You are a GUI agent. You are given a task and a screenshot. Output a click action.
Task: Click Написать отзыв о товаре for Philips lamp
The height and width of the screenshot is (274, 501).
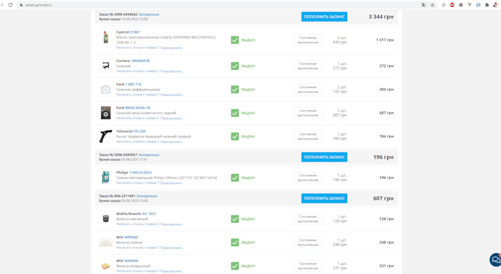tap(136, 183)
